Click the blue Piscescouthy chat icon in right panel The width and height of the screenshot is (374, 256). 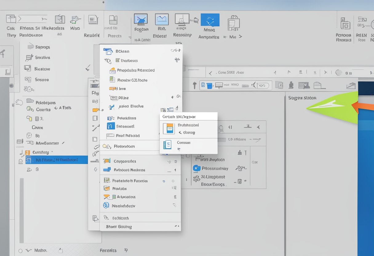coord(196,168)
